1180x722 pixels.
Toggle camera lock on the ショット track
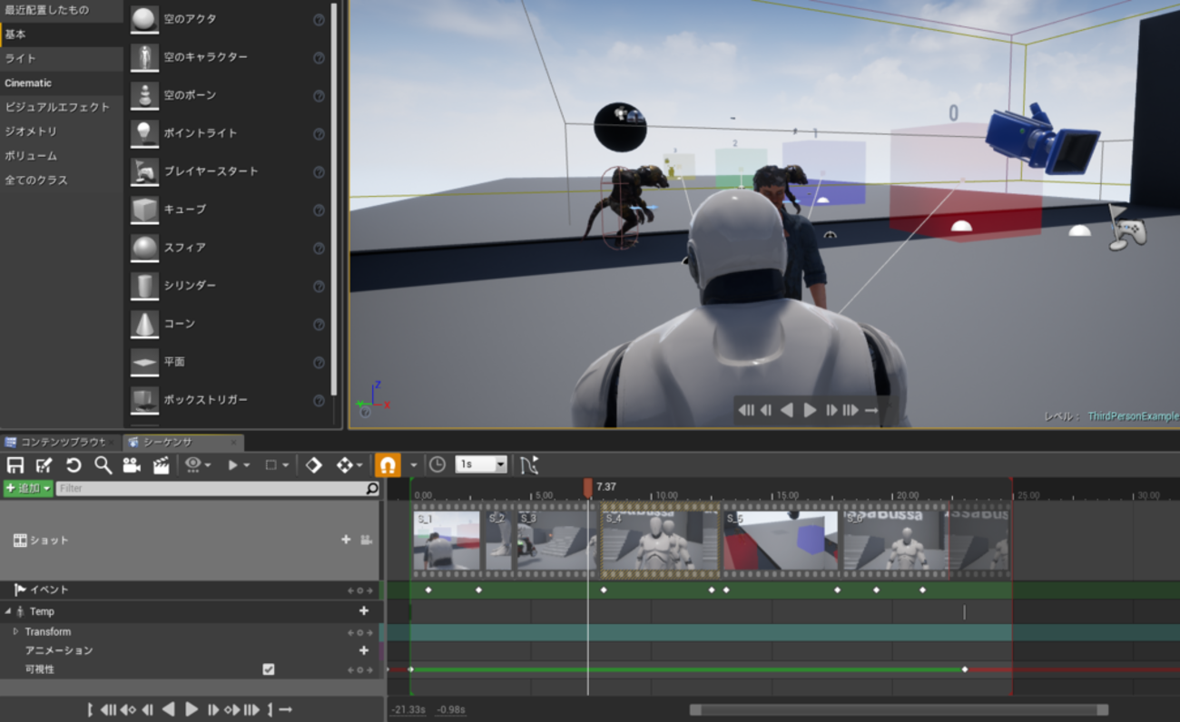[366, 540]
